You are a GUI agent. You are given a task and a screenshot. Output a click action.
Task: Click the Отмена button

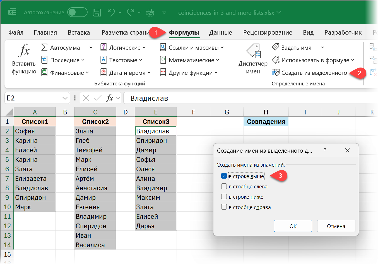(x=336, y=226)
